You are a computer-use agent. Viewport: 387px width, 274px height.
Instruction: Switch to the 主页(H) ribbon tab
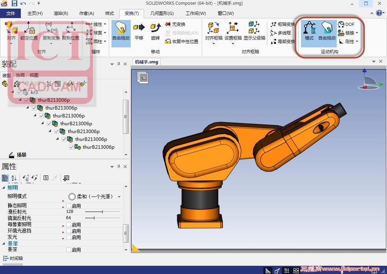[x=35, y=14]
